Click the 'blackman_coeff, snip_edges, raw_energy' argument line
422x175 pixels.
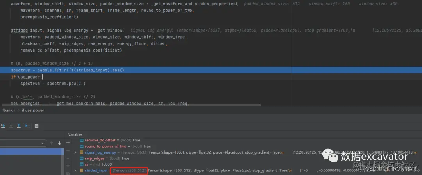(94, 44)
